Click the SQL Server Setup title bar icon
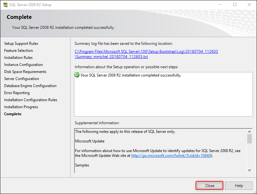The image size is (257, 194). [x=5, y=4]
